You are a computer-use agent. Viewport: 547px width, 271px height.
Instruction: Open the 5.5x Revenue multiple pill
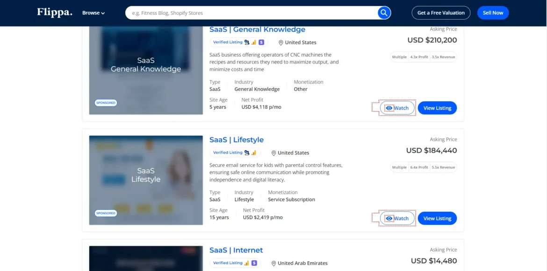tap(443, 167)
